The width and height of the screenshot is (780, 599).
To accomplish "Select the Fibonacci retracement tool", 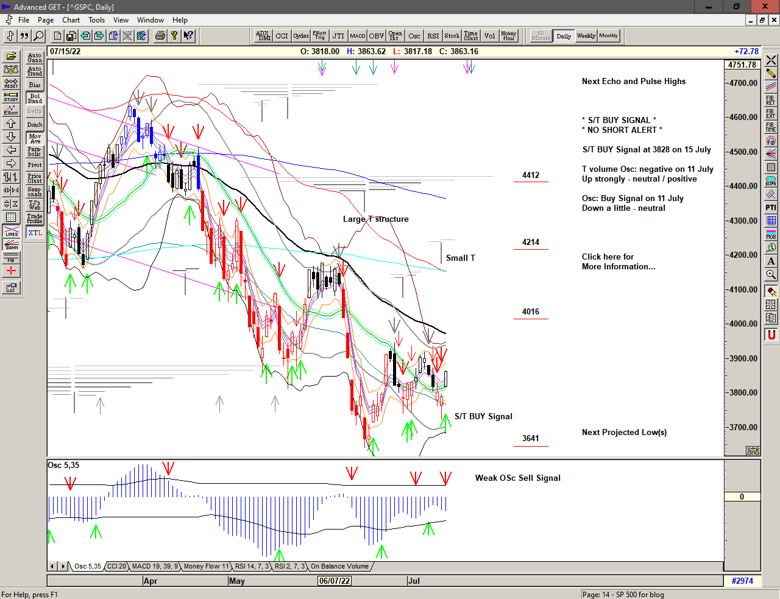I will pyautogui.click(x=771, y=101).
